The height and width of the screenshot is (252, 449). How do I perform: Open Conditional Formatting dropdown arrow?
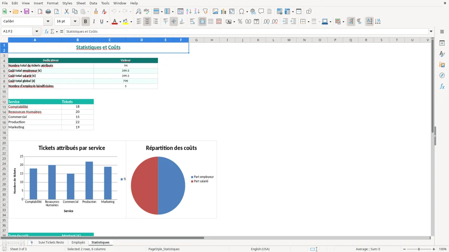[343, 22]
